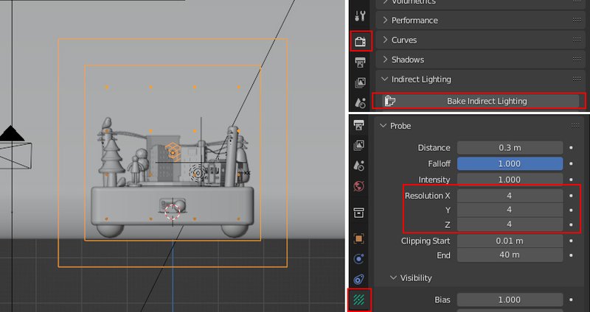Open the View Layer tab next to the Distance row
The image size is (590, 312).
(x=359, y=145)
